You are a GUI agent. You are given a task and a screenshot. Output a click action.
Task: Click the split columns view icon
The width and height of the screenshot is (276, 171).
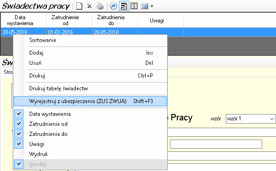coord(134,6)
